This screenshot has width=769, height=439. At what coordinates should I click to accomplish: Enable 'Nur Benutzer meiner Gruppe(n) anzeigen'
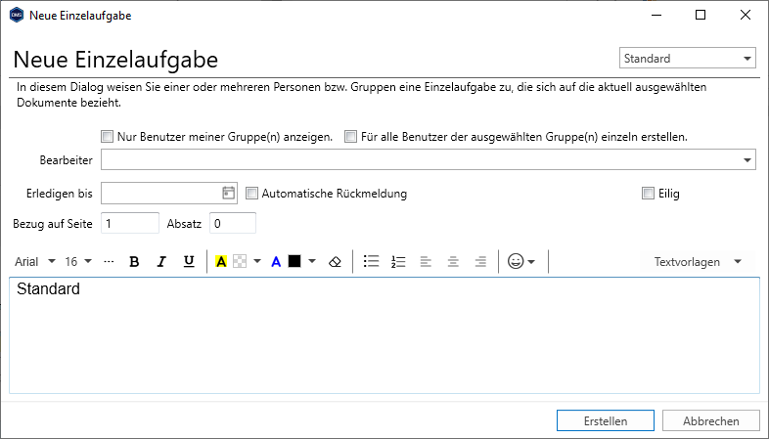[x=107, y=137]
